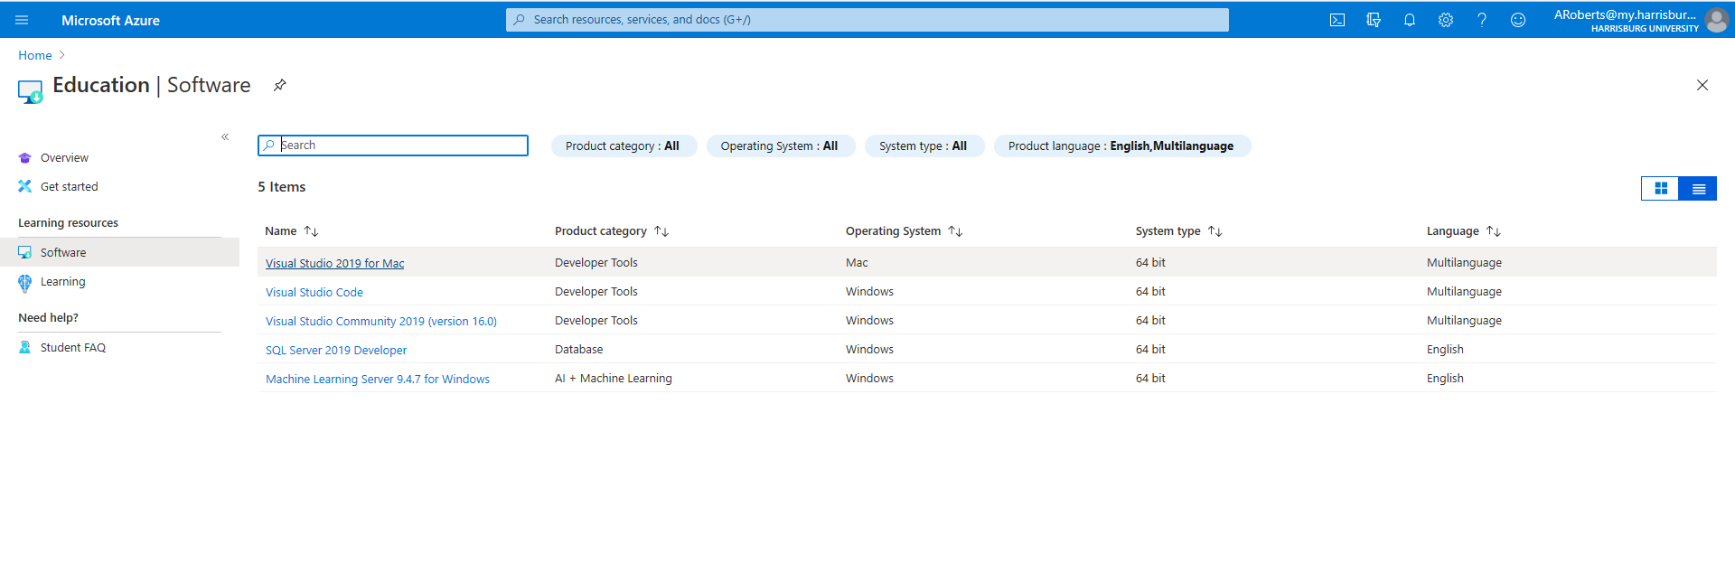1735x582 pixels.
Task: Click the Learning sidebar icon
Action: (x=25, y=283)
